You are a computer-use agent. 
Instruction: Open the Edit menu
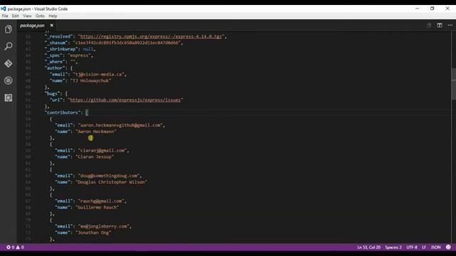click(16, 16)
